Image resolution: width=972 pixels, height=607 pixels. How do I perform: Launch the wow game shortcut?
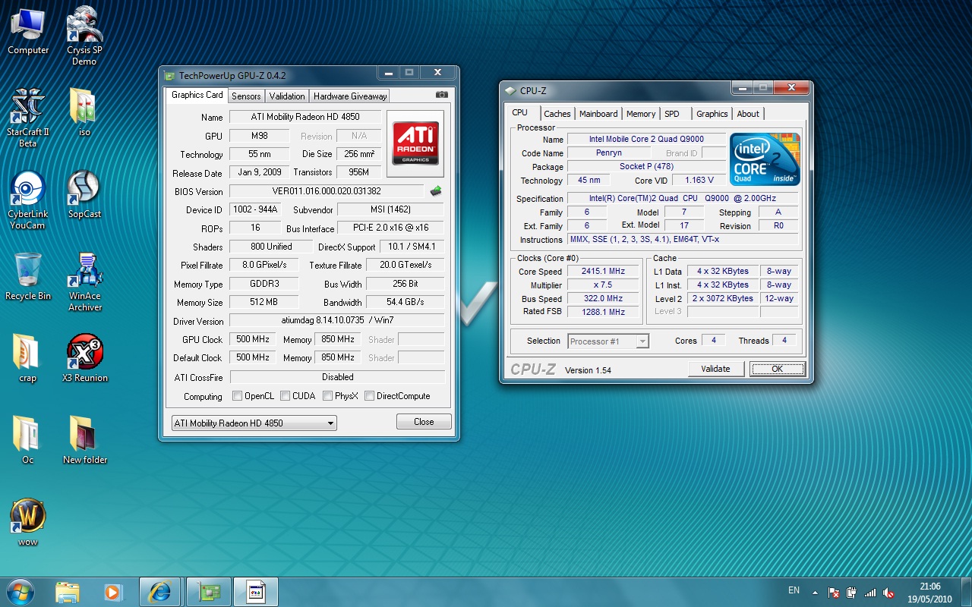28,522
